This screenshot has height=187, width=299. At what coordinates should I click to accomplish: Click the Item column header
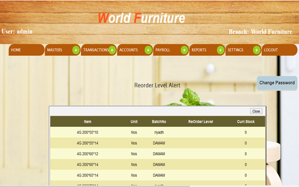[x=88, y=122]
